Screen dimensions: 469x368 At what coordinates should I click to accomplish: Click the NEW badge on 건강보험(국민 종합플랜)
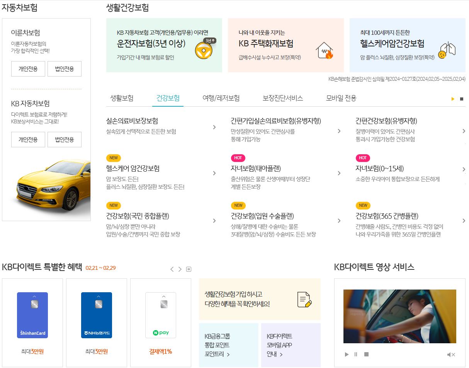pos(113,205)
